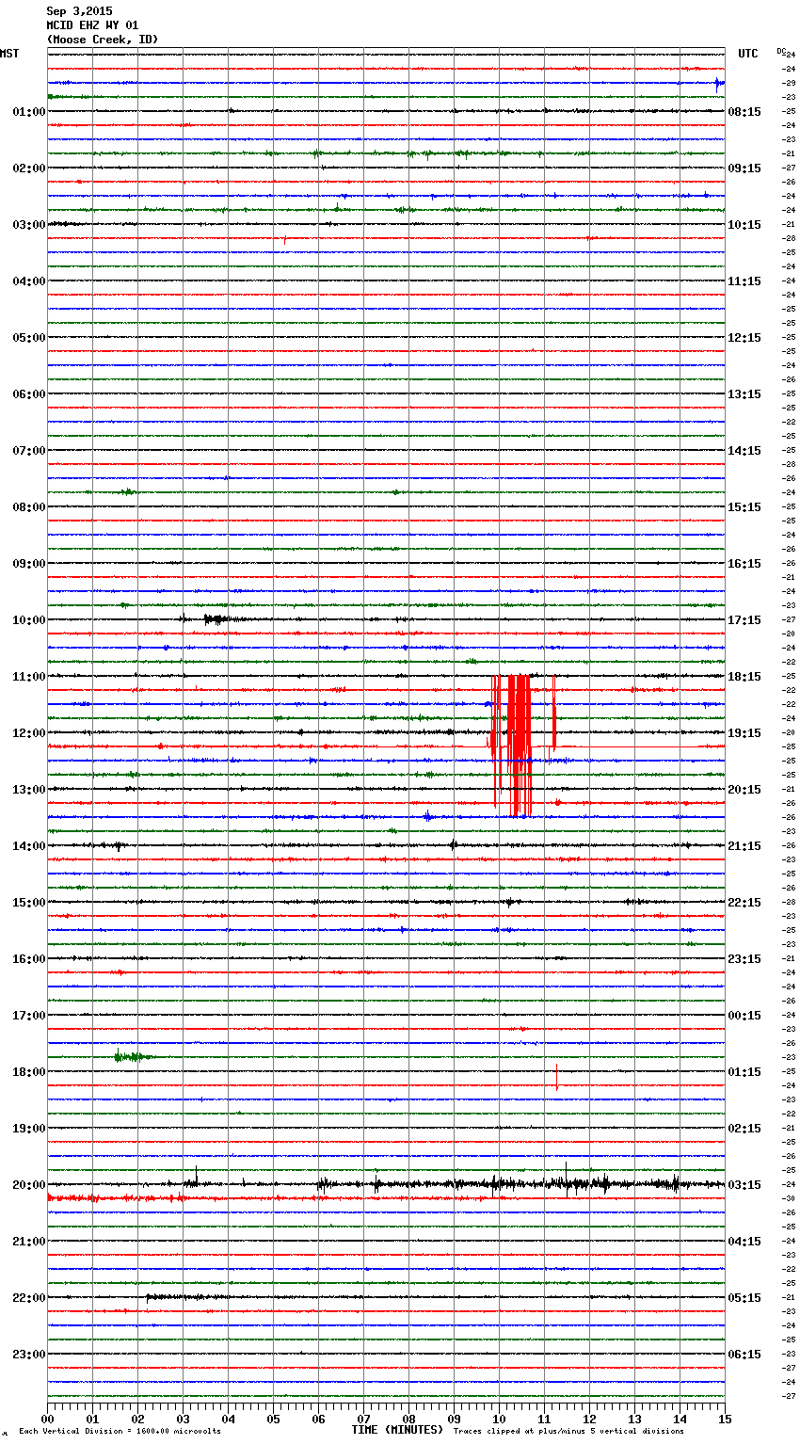Image resolution: width=800 pixels, height=1444 pixels.
Task: Click the UTC time label "19:15"
Action: click(744, 733)
